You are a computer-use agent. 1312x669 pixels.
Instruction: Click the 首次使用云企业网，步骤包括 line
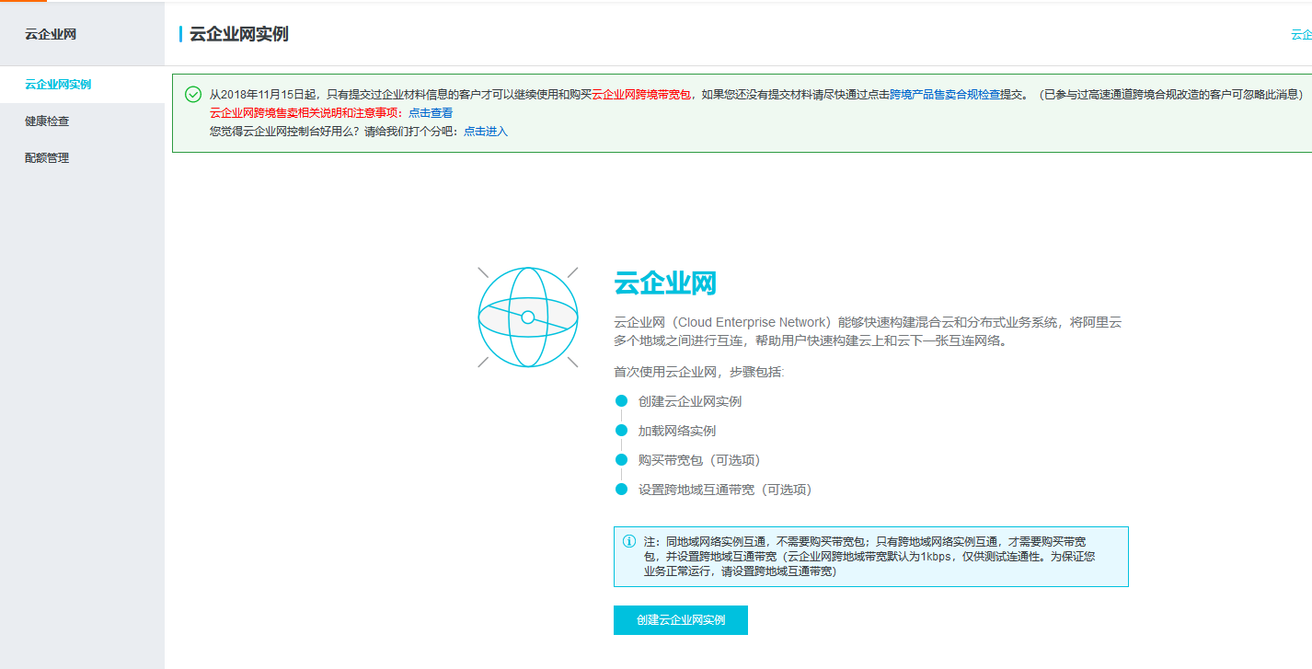point(699,372)
